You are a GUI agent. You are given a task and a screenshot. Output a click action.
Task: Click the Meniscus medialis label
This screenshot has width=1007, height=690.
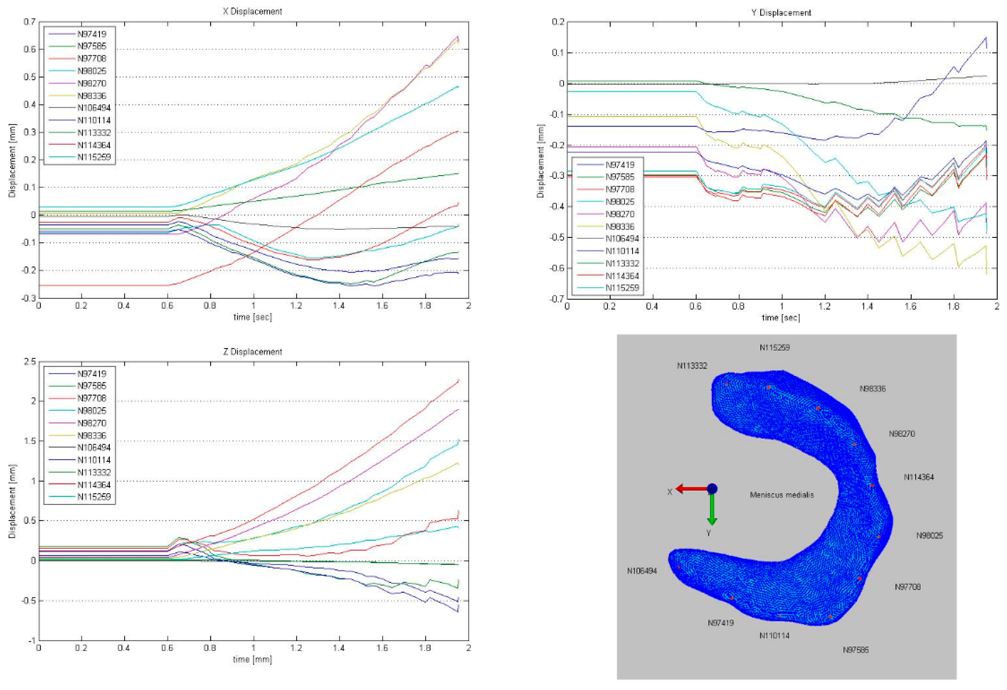pyautogui.click(x=782, y=495)
